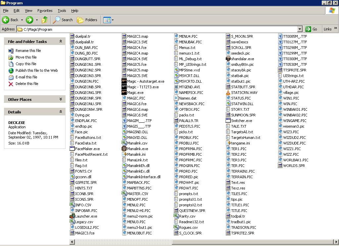
Task: Select the file named FaceMostRecent.txt
Action: click(x=91, y=154)
